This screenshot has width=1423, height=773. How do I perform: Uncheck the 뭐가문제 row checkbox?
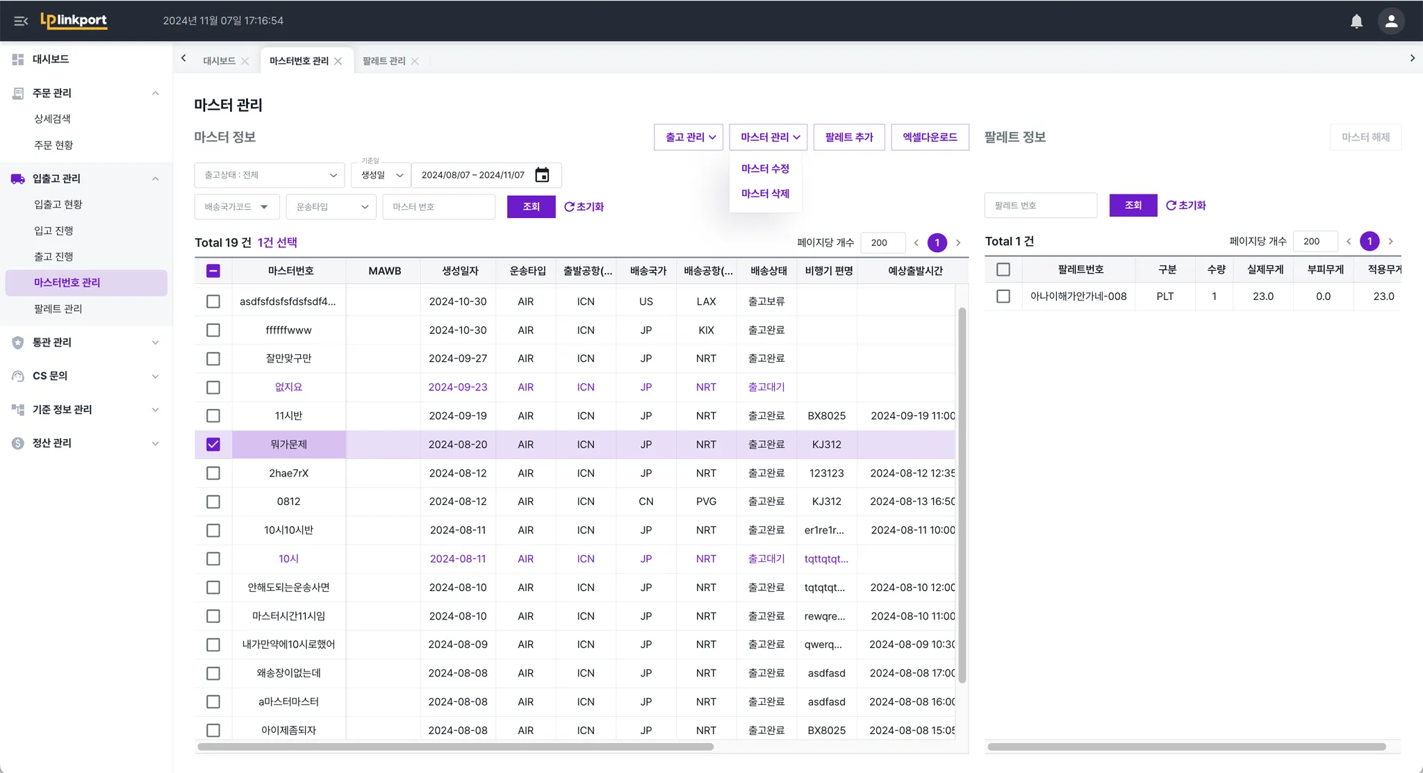[213, 444]
